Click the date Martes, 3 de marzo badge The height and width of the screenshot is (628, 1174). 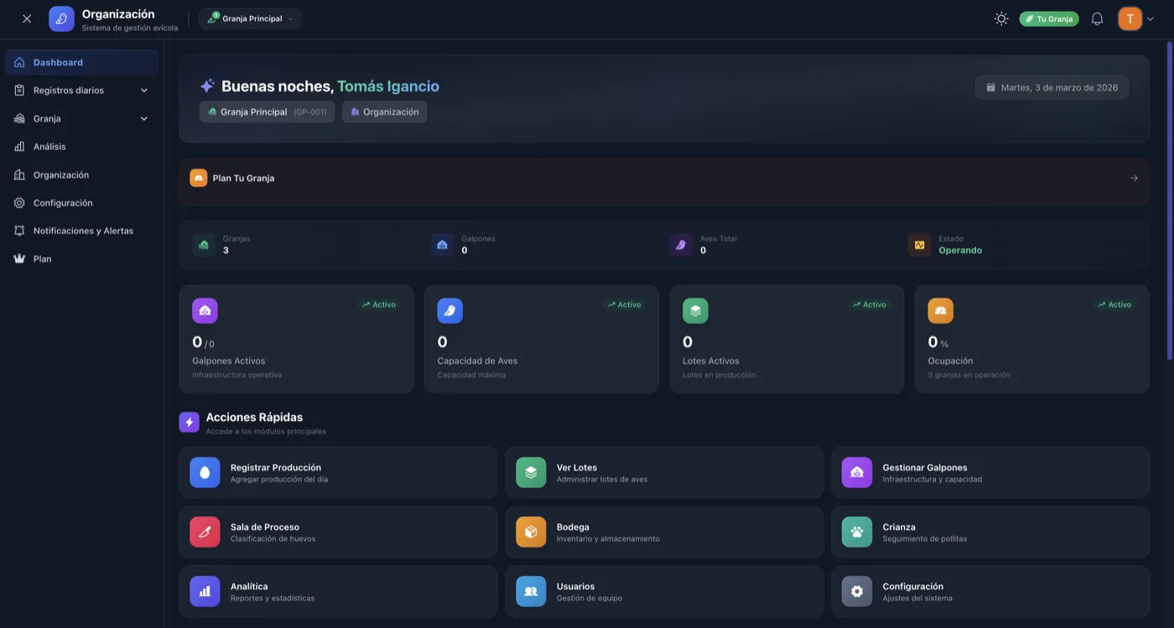[x=1052, y=87]
